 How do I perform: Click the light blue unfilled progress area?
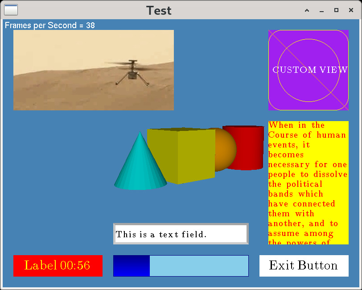(x=199, y=266)
